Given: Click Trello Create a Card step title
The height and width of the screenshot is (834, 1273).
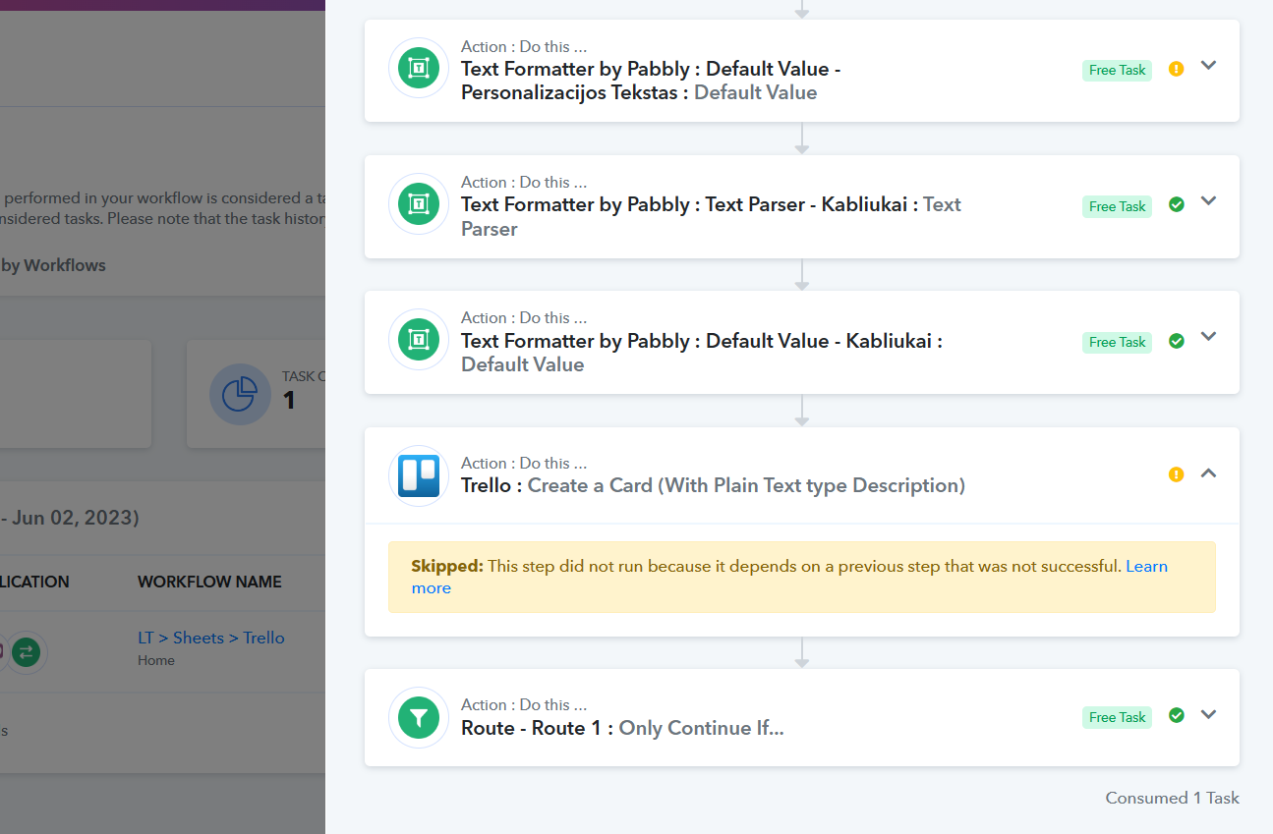Looking at the screenshot, I should pos(713,485).
